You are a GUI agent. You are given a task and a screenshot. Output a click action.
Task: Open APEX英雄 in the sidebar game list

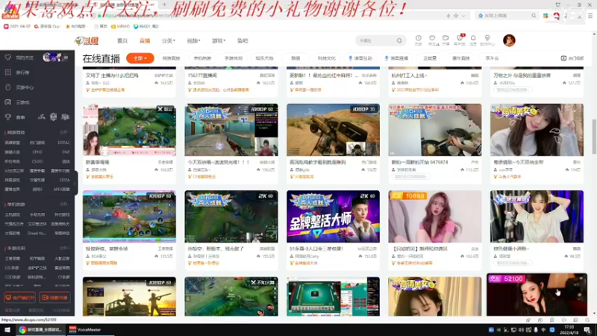point(61,190)
